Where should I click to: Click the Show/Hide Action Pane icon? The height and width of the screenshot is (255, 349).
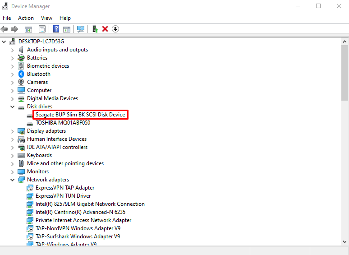pyautogui.click(x=67, y=29)
